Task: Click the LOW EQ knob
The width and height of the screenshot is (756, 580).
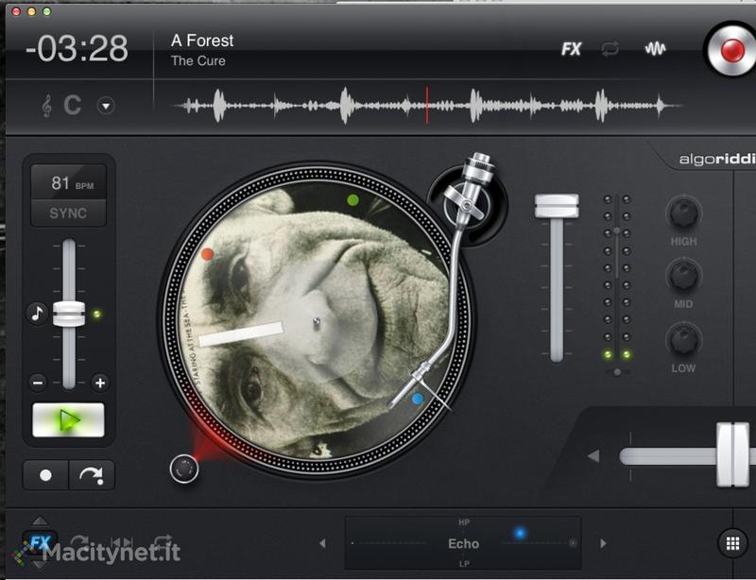Action: coord(683,339)
